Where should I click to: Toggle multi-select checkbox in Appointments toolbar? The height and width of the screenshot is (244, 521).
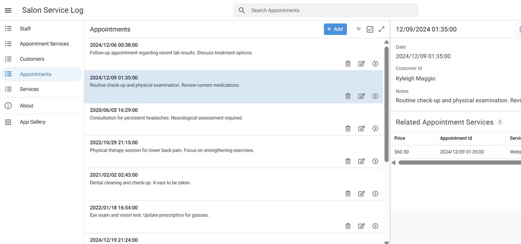[370, 29]
